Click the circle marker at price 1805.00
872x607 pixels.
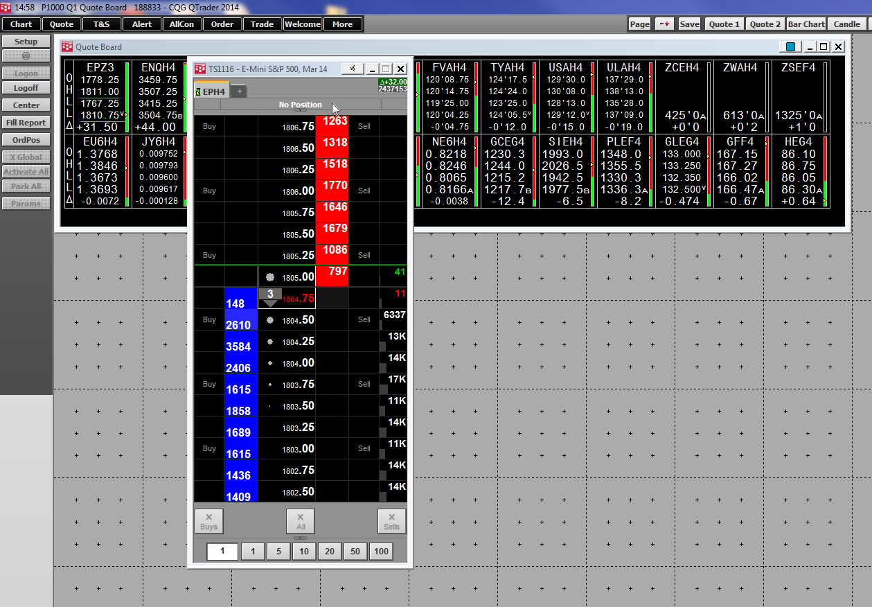269,277
